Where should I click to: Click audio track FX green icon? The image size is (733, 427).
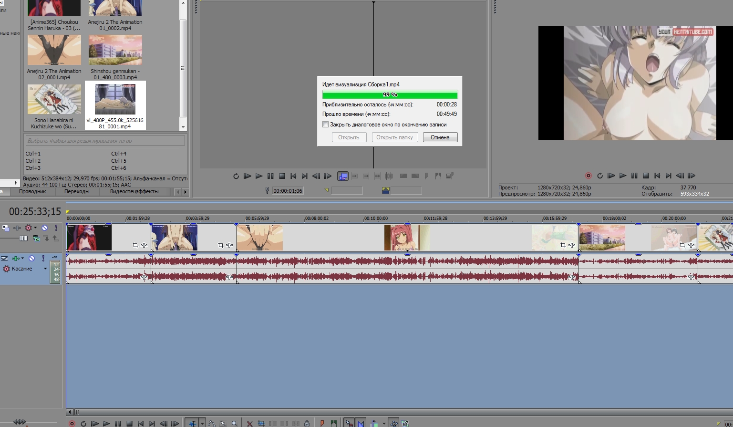[15, 259]
